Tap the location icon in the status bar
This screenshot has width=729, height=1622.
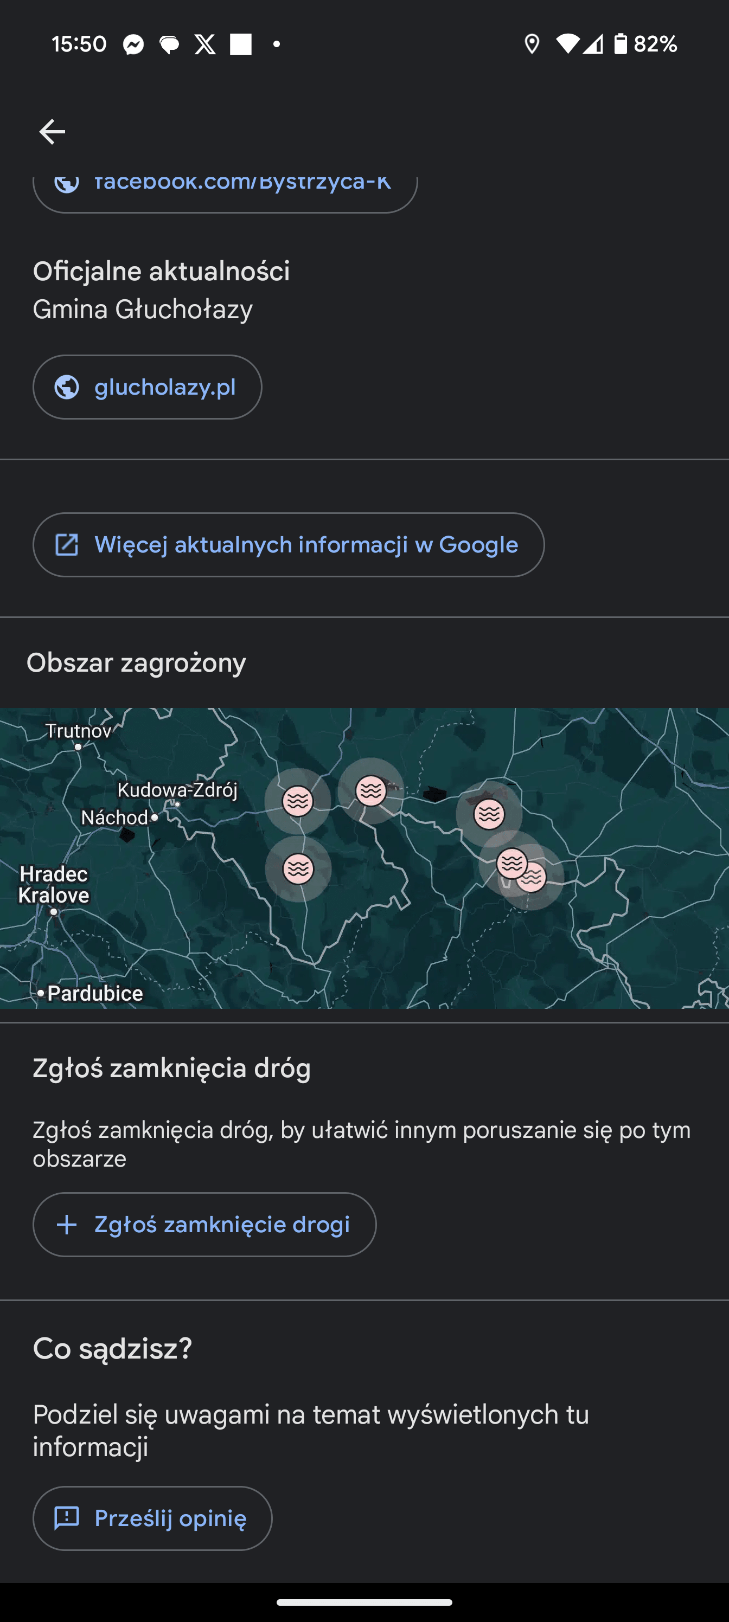[532, 44]
